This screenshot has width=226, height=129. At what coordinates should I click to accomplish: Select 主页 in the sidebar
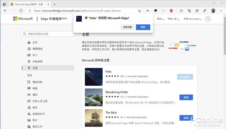tap(35, 42)
